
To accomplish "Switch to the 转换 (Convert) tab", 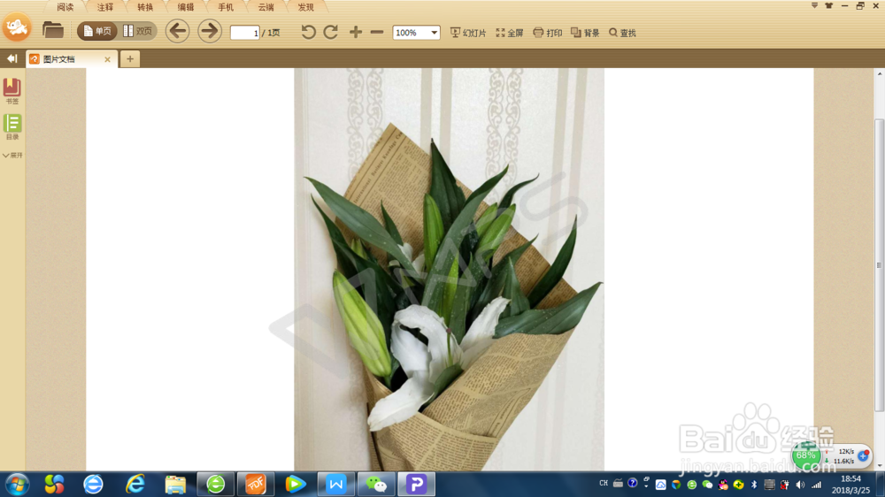I will [145, 7].
